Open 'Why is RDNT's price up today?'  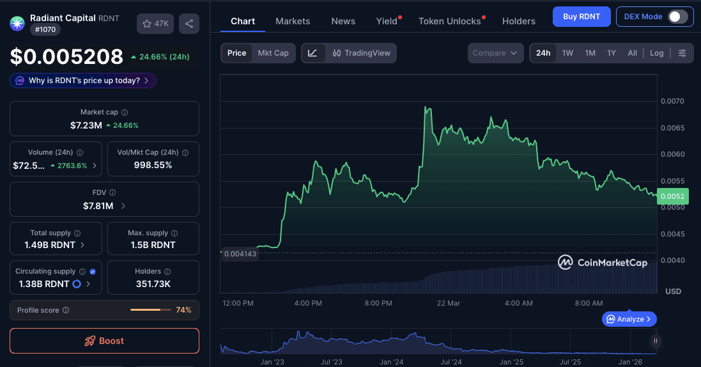83,81
